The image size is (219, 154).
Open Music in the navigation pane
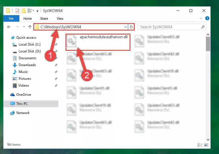coord(23,72)
